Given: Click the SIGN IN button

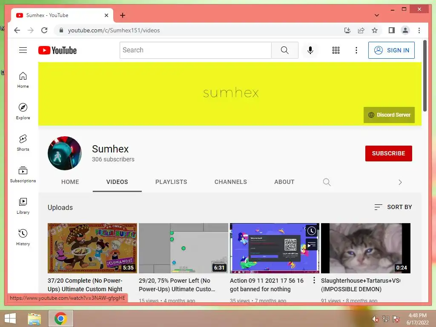Looking at the screenshot, I should [x=391, y=50].
